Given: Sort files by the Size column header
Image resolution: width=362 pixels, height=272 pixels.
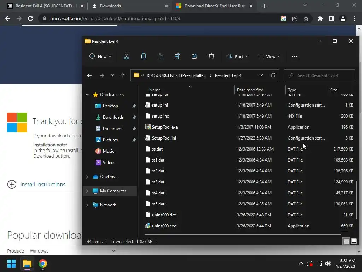Looking at the screenshot, I should pos(333,90).
